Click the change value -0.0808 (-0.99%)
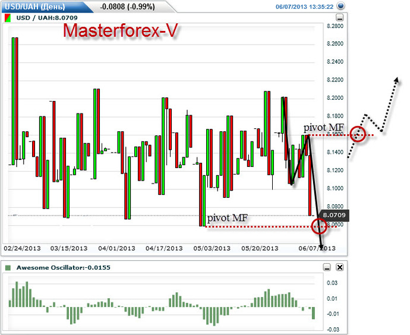410x335 pixels. click(128, 7)
